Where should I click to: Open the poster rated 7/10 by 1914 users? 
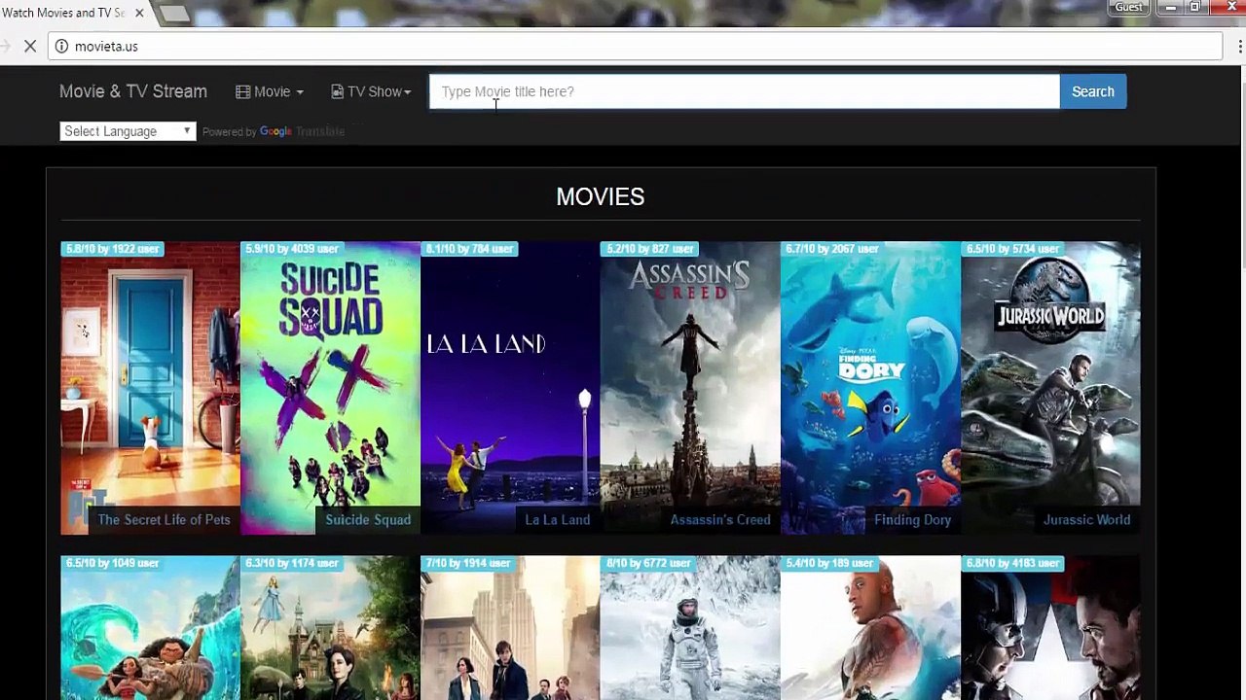click(x=510, y=628)
